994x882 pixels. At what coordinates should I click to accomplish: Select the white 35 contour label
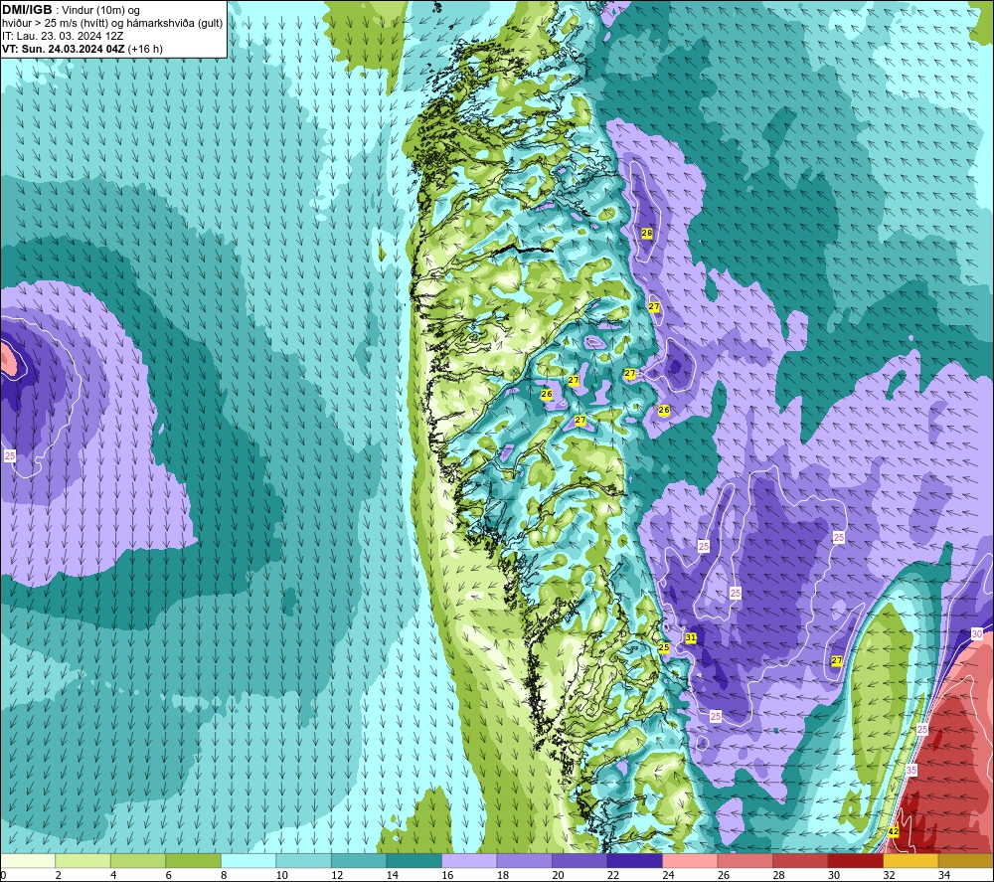(x=911, y=770)
